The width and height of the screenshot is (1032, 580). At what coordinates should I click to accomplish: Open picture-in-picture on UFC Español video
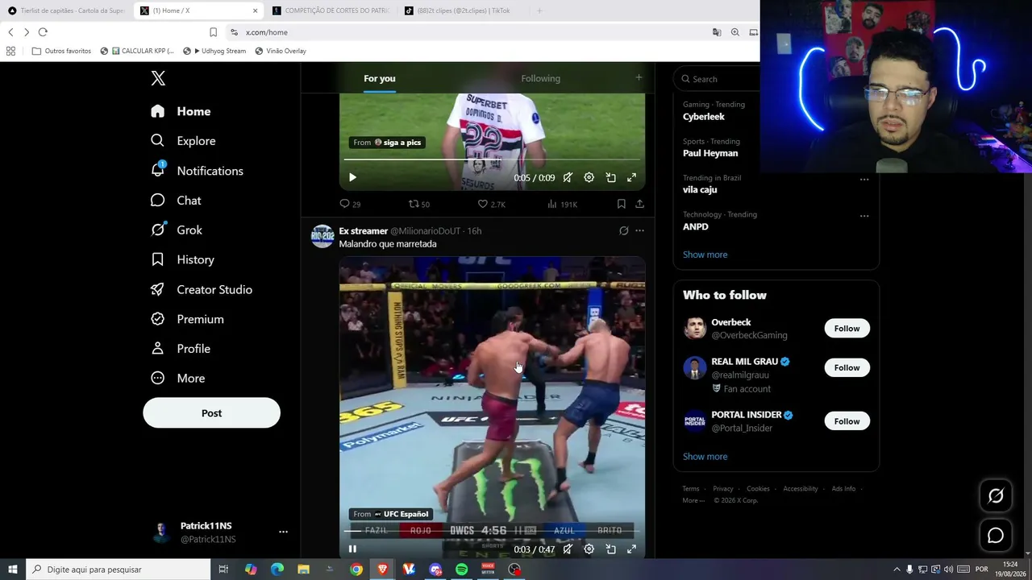(610, 549)
